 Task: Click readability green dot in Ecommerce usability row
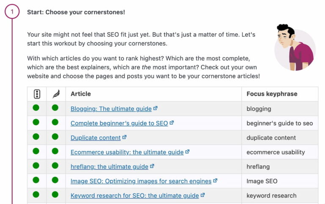55,151
